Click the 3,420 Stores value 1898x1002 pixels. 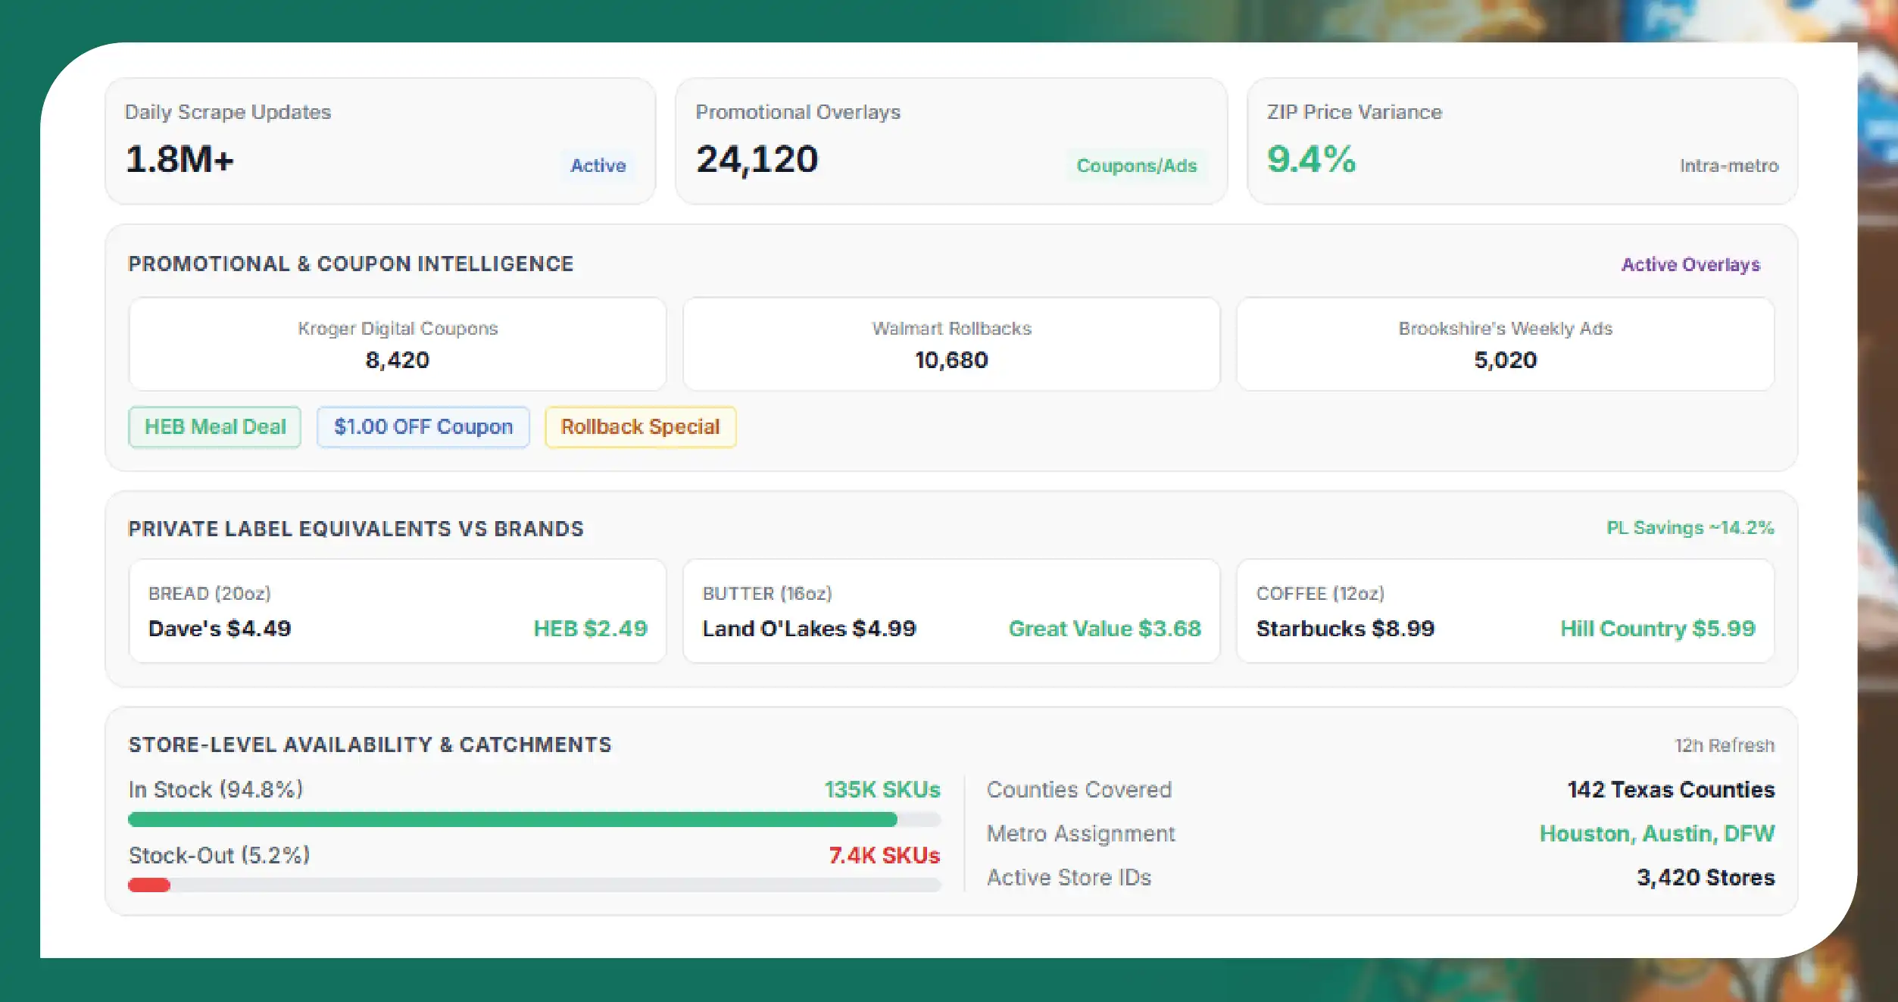[x=1706, y=878]
